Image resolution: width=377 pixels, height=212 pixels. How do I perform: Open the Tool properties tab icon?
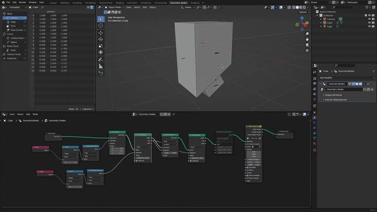[x=315, y=72]
